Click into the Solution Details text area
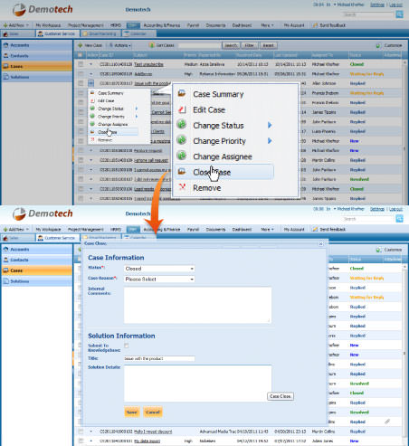This screenshot has height=446, width=409. (x=197, y=383)
